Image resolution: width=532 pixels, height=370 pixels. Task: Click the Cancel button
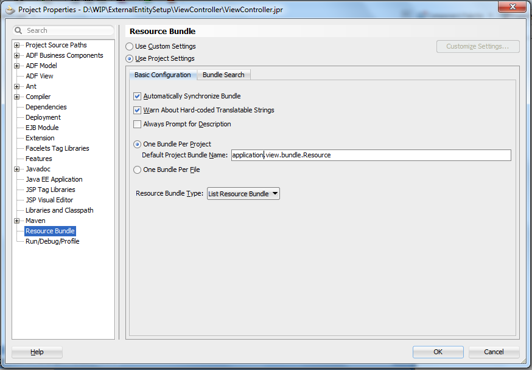pos(494,352)
